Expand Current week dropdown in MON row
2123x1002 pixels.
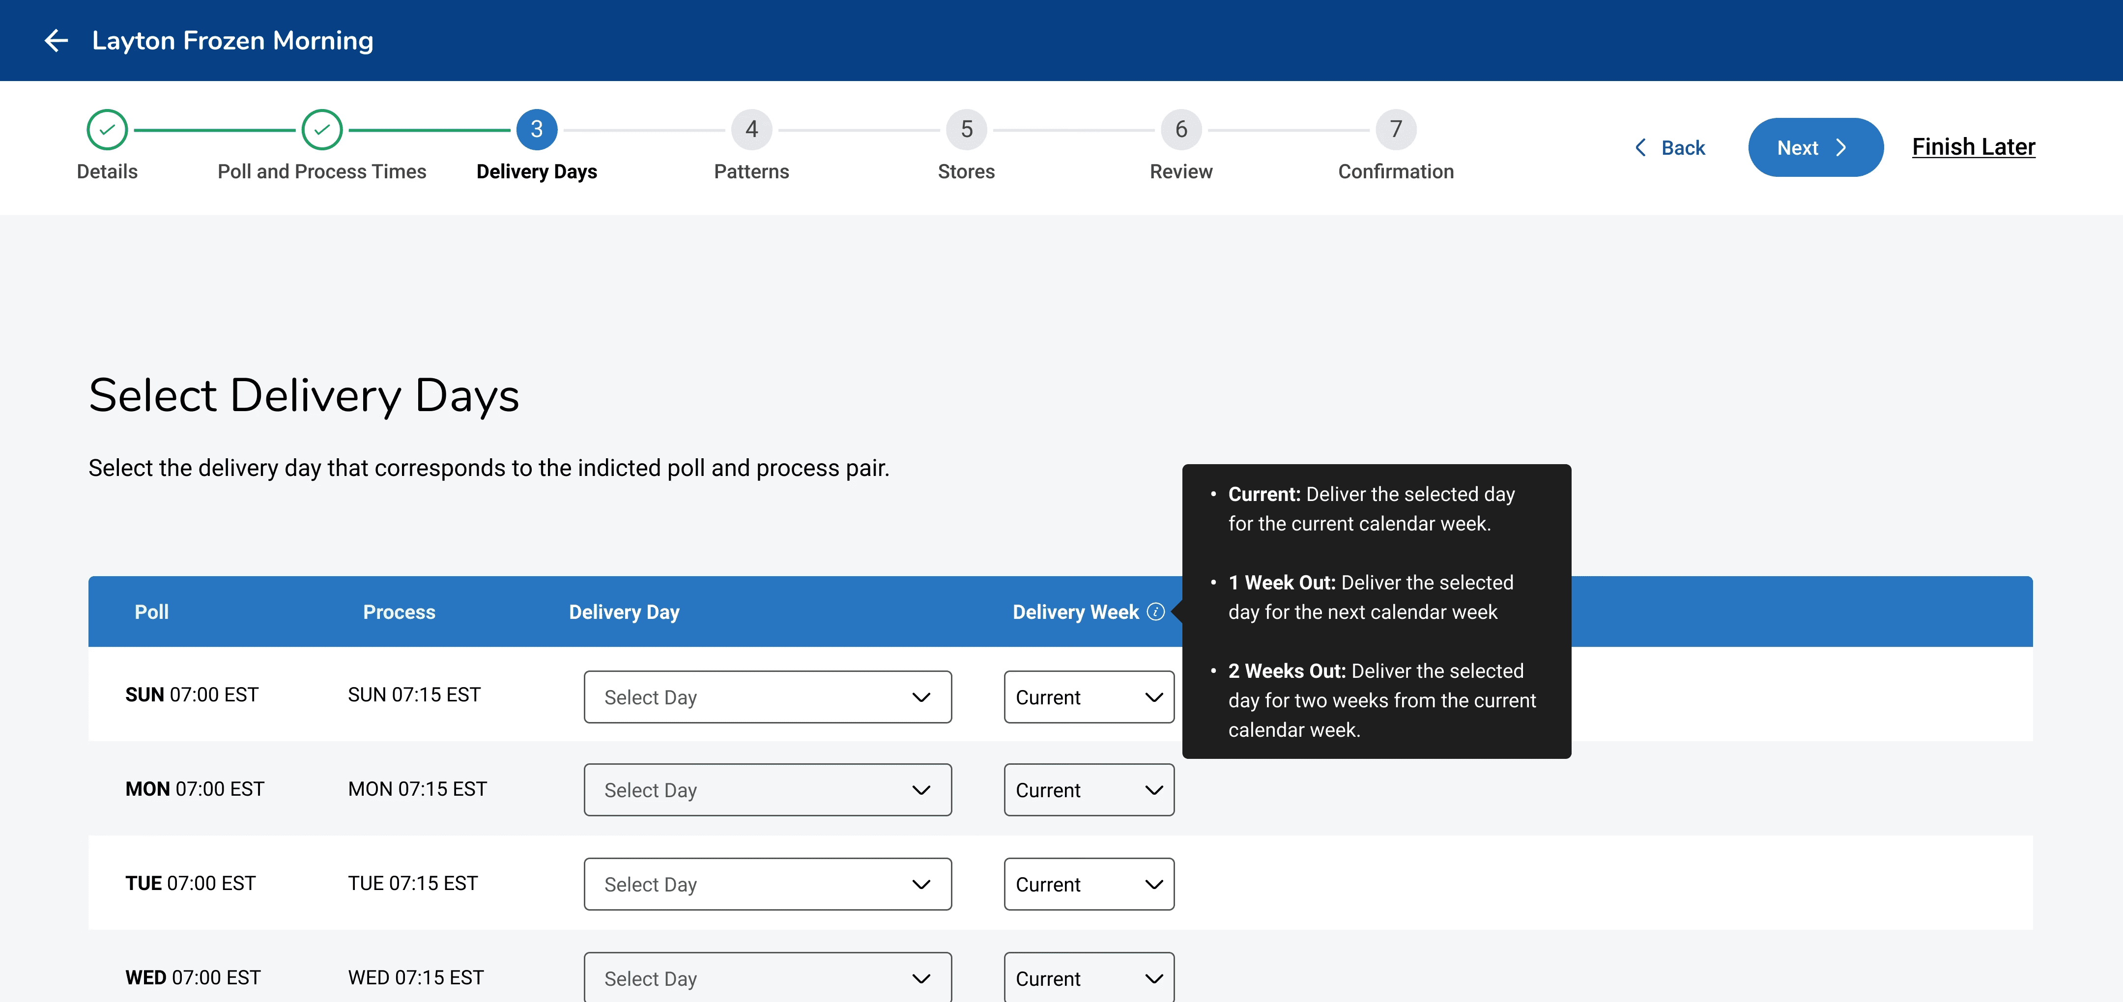pyautogui.click(x=1089, y=789)
